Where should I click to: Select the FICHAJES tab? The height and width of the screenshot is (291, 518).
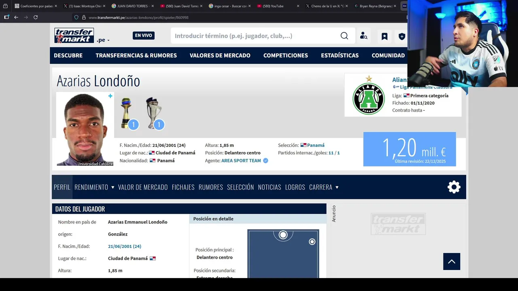tap(183, 187)
